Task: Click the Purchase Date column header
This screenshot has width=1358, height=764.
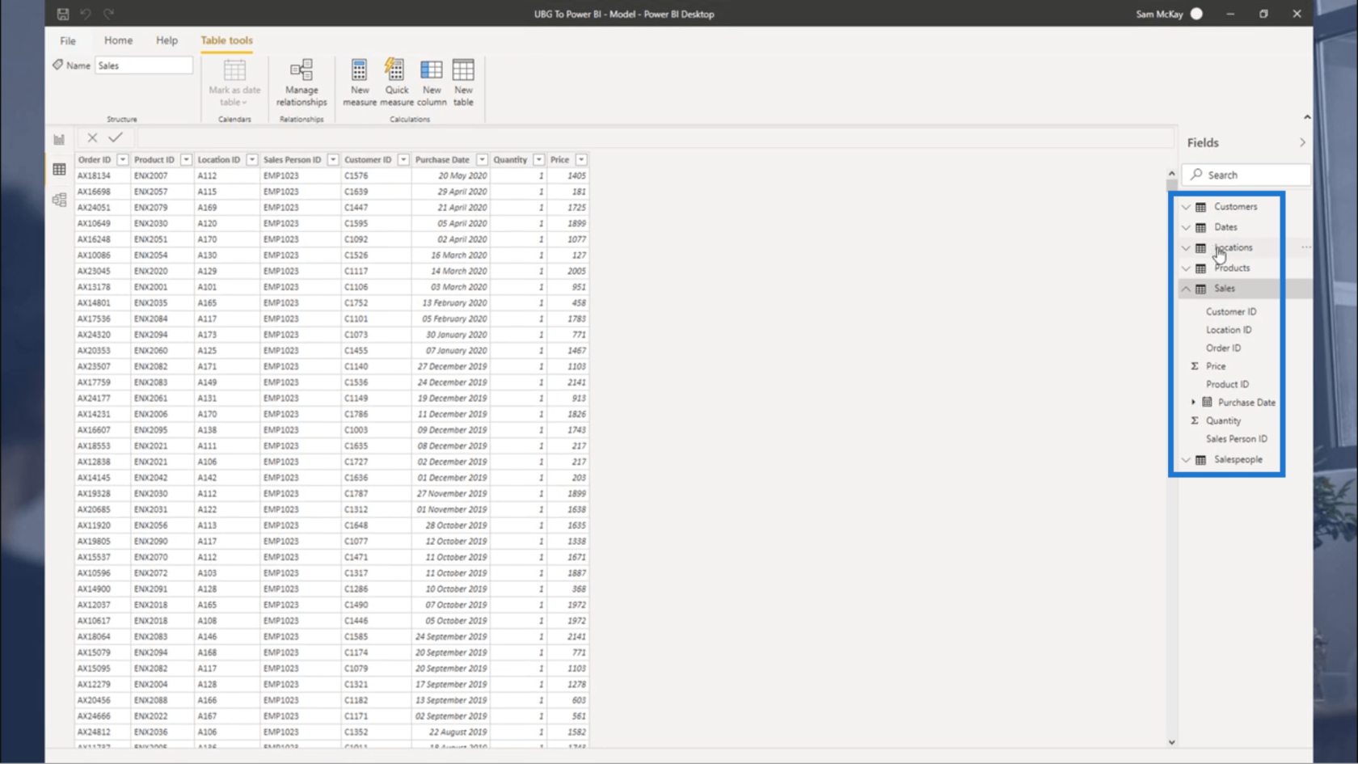Action: [x=442, y=160]
